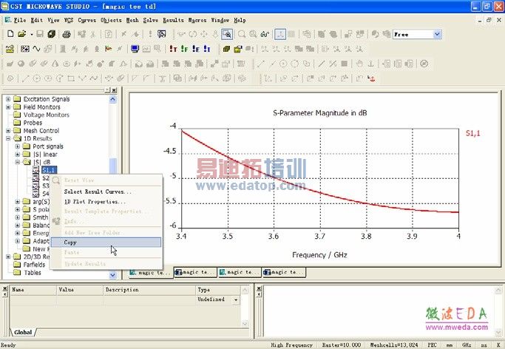Viewport: 505px width, 349px height.
Task: Click the Name column header
Action: pos(33,290)
